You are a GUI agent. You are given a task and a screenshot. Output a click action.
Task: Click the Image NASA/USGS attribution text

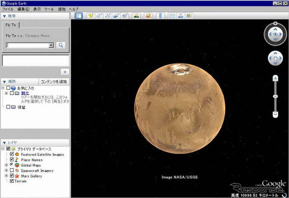tap(180, 177)
